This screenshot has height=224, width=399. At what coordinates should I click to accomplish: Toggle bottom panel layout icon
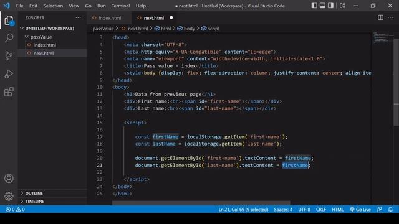(x=322, y=6)
